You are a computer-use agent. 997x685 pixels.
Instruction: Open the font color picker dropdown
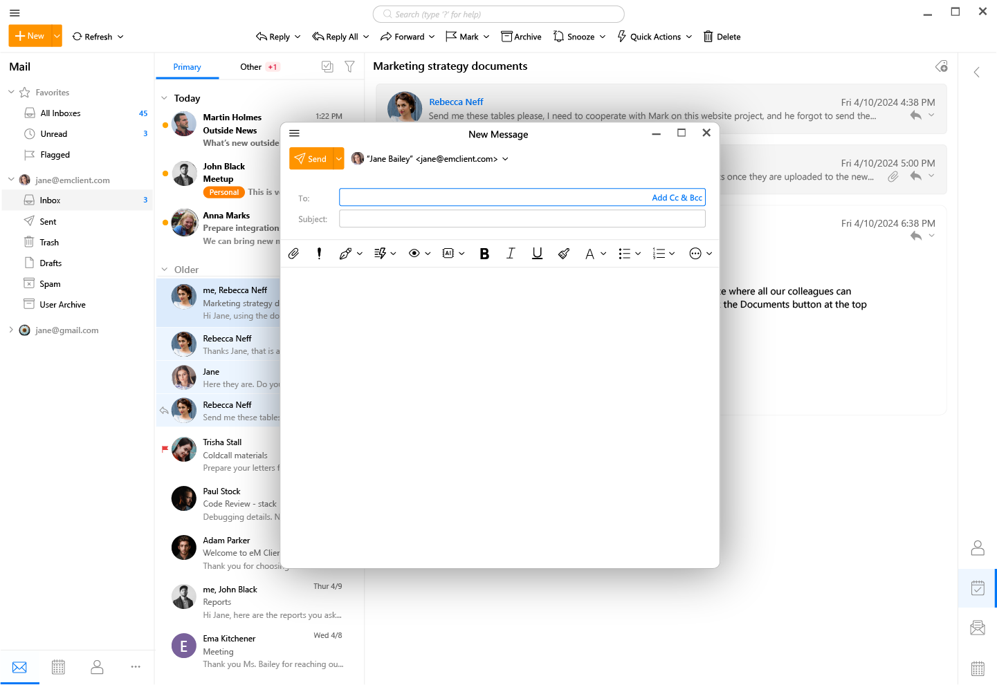click(x=603, y=253)
